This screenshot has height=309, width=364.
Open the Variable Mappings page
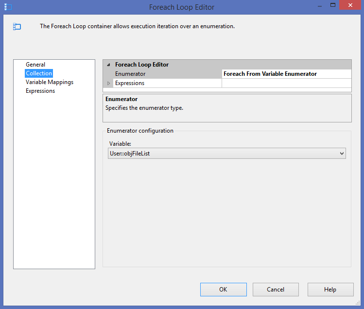50,82
